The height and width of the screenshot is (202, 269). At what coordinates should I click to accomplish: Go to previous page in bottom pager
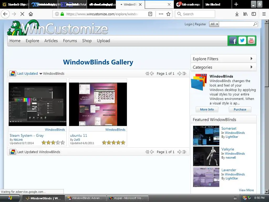coord(152,152)
